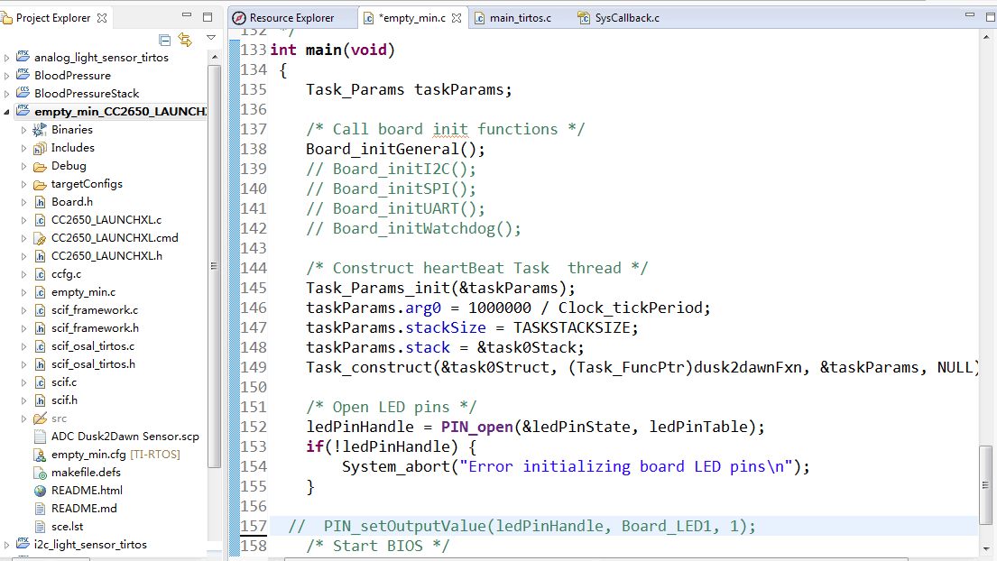997x561 pixels.
Task: Click the targetConfigs folder icon
Action: 40,184
